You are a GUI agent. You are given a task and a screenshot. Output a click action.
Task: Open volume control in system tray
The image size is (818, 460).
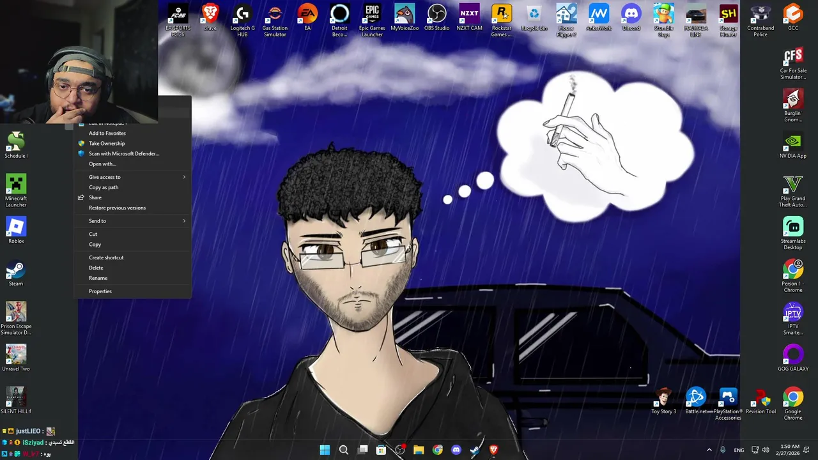point(766,450)
